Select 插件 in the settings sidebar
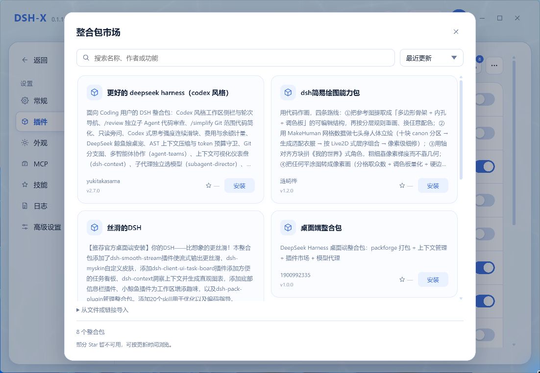The width and height of the screenshot is (540, 373). pyautogui.click(x=40, y=122)
